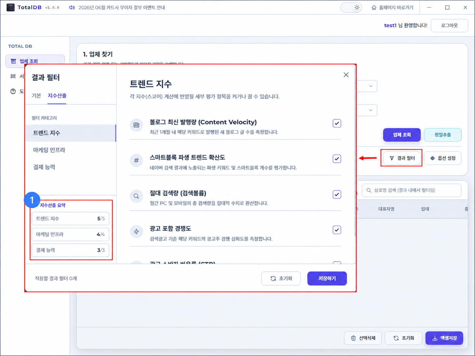Click the 로그아웃 button
The image size is (475, 356).
click(449, 26)
